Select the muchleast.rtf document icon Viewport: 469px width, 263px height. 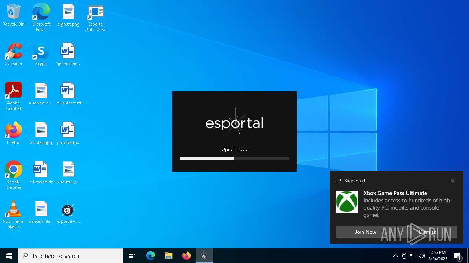pos(69,94)
